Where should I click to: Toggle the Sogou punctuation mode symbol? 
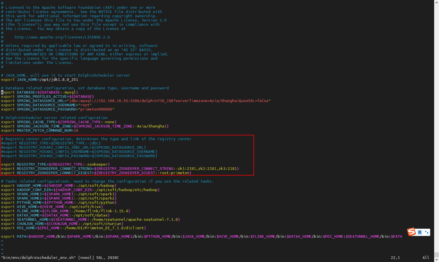(x=427, y=232)
